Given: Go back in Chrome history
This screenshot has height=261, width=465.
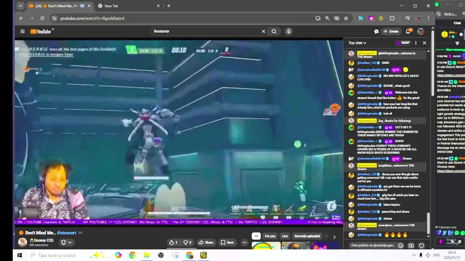Looking at the screenshot, I should click(x=21, y=18).
